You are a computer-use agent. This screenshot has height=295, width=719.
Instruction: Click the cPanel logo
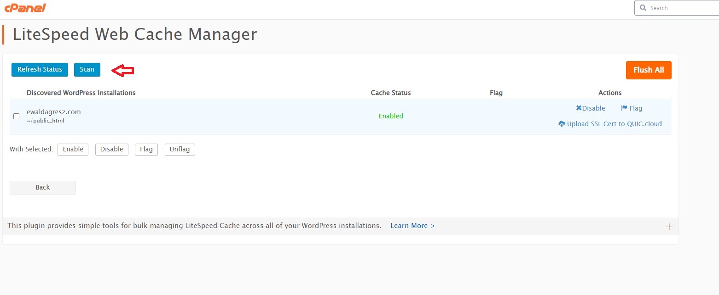(x=25, y=8)
